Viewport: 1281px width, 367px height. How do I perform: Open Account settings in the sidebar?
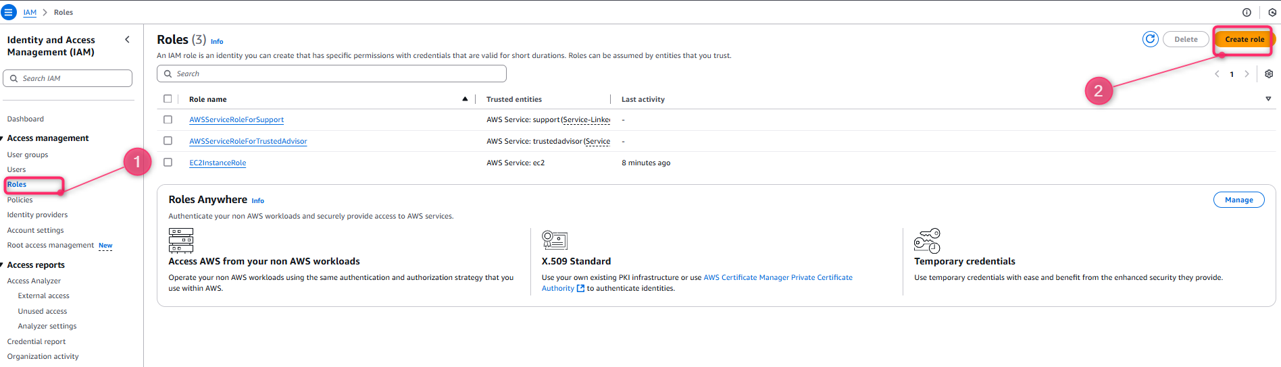coord(35,231)
